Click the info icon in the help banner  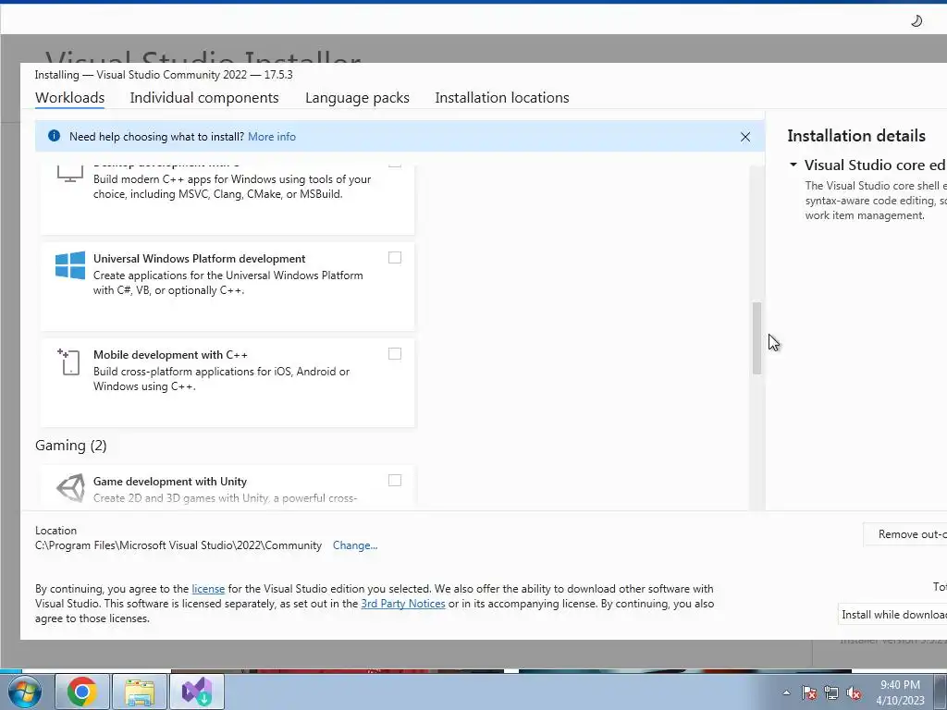tap(54, 136)
